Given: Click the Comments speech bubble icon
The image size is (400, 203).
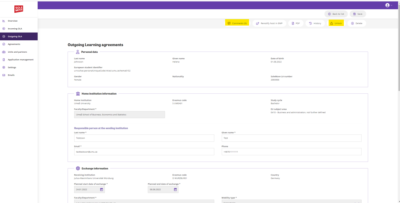Looking at the screenshot, I should 229,23.
